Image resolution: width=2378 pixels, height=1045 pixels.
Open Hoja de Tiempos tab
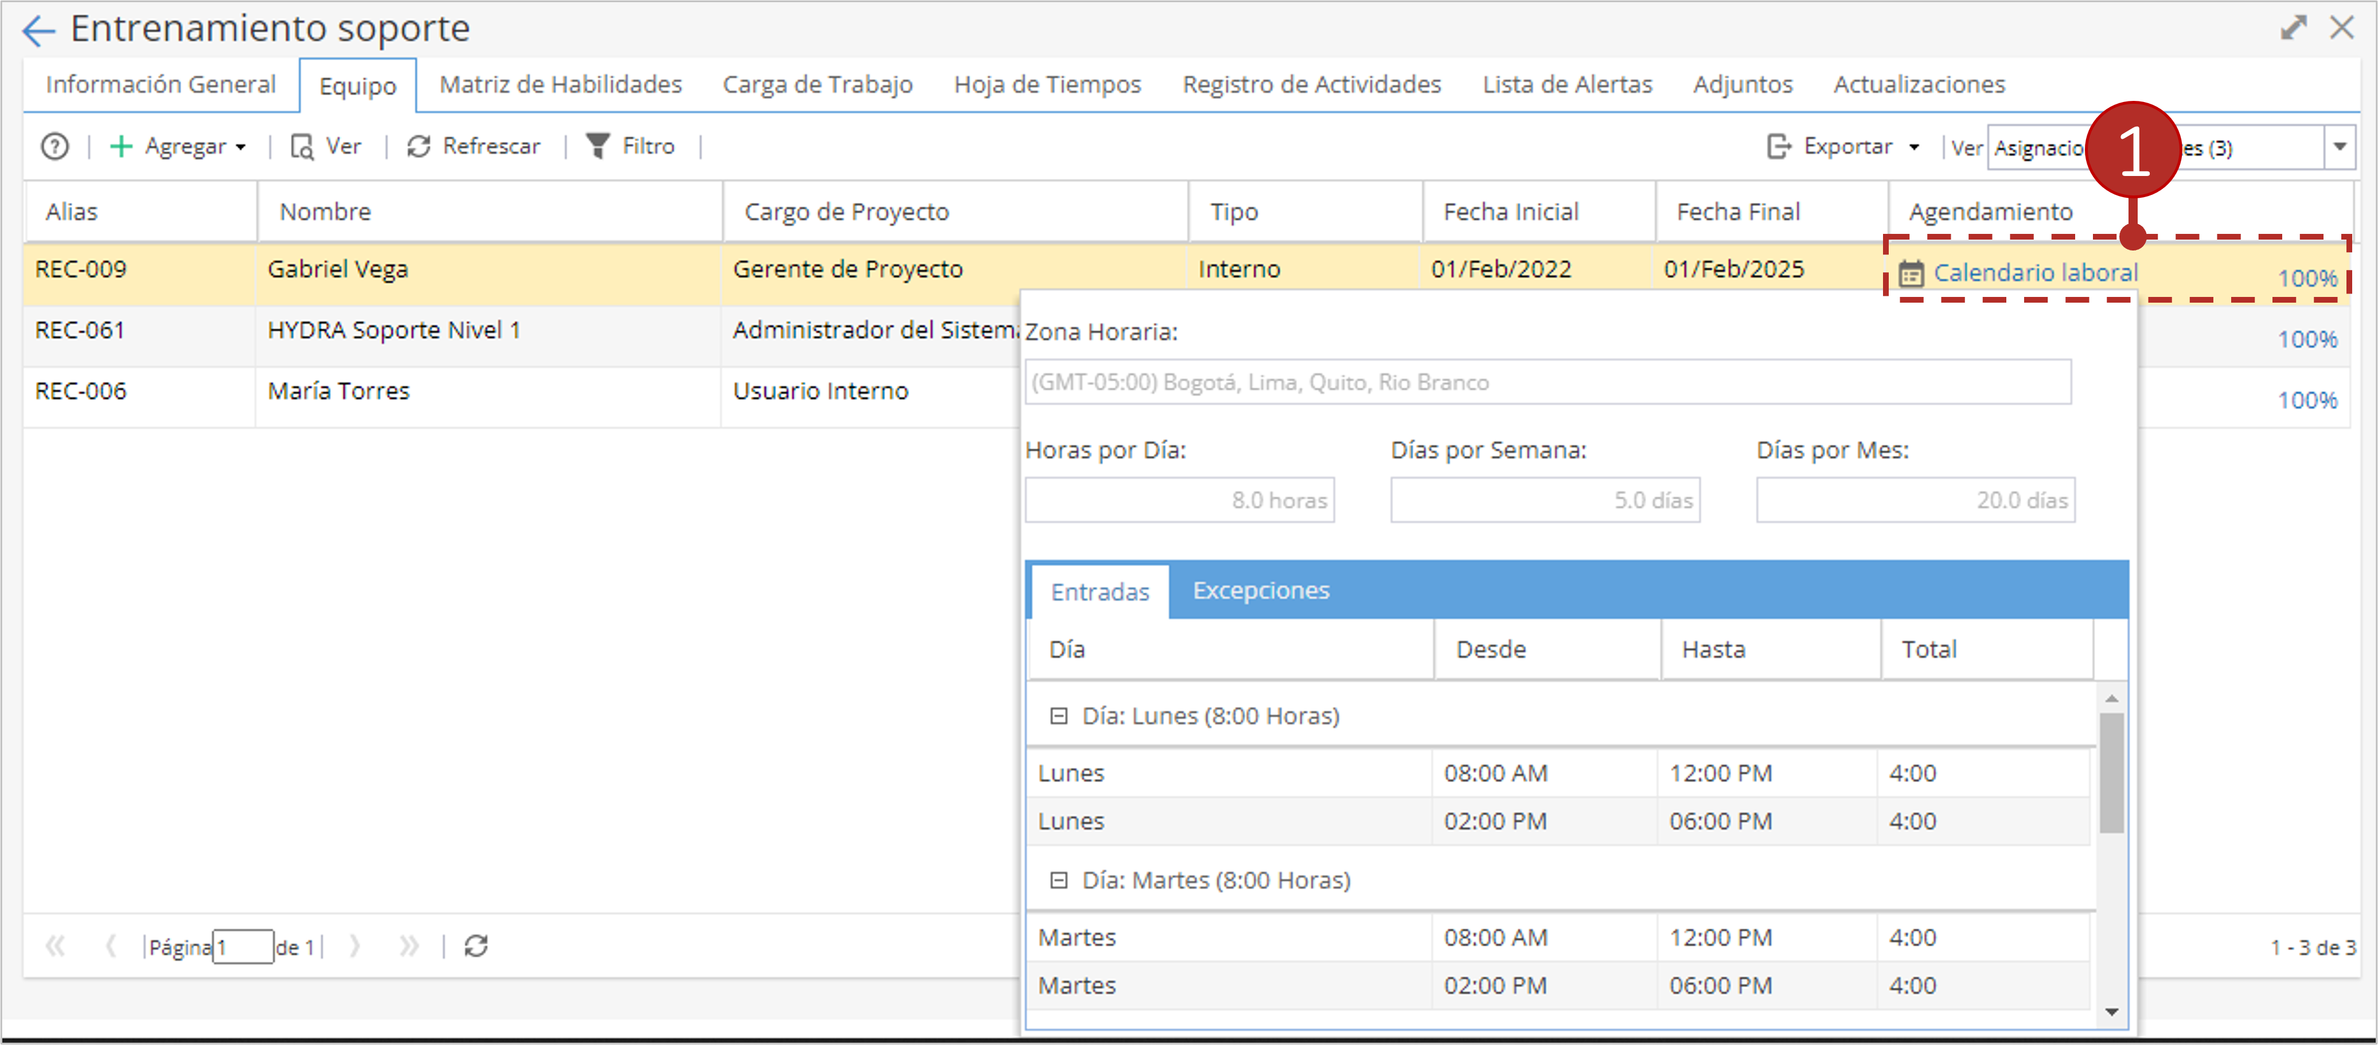[x=1047, y=84]
